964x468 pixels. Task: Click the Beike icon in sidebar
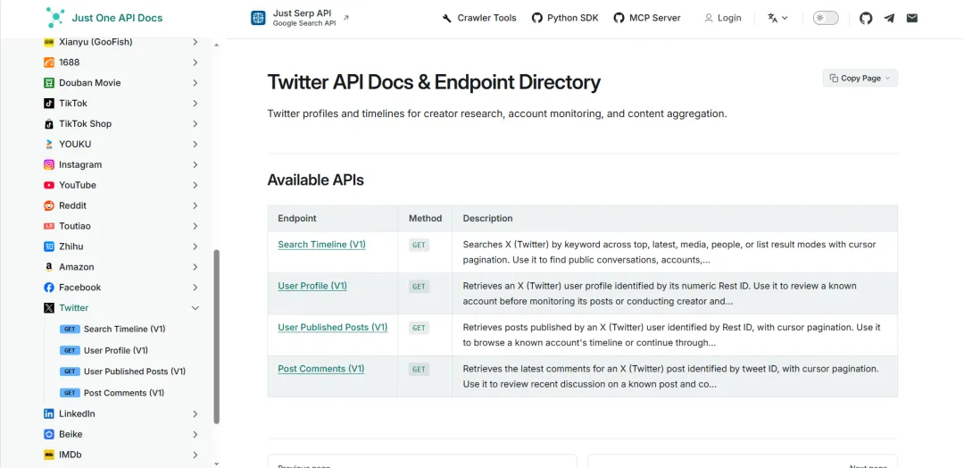click(49, 434)
